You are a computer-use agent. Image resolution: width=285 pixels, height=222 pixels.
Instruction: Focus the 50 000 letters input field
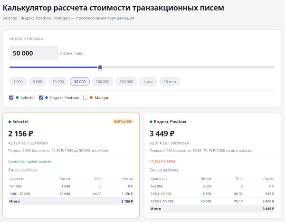click(x=34, y=53)
